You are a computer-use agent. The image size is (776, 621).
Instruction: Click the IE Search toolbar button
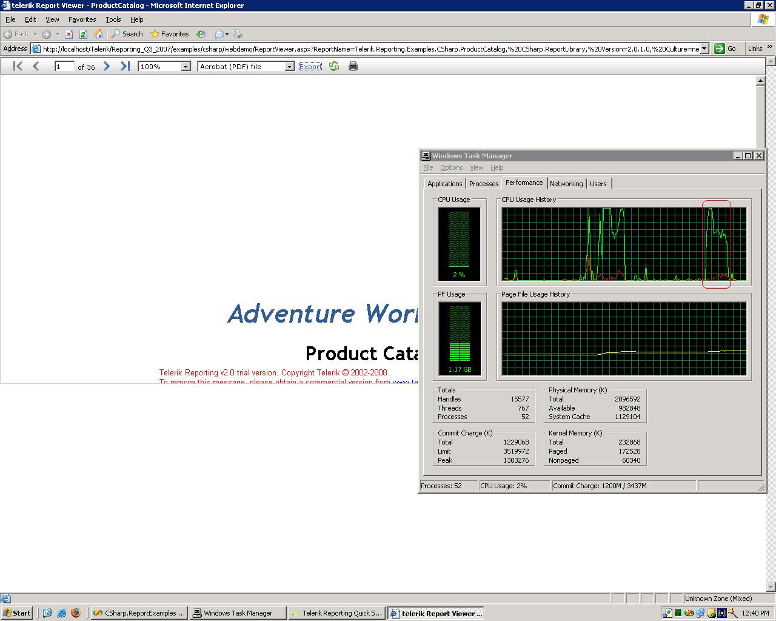point(127,34)
